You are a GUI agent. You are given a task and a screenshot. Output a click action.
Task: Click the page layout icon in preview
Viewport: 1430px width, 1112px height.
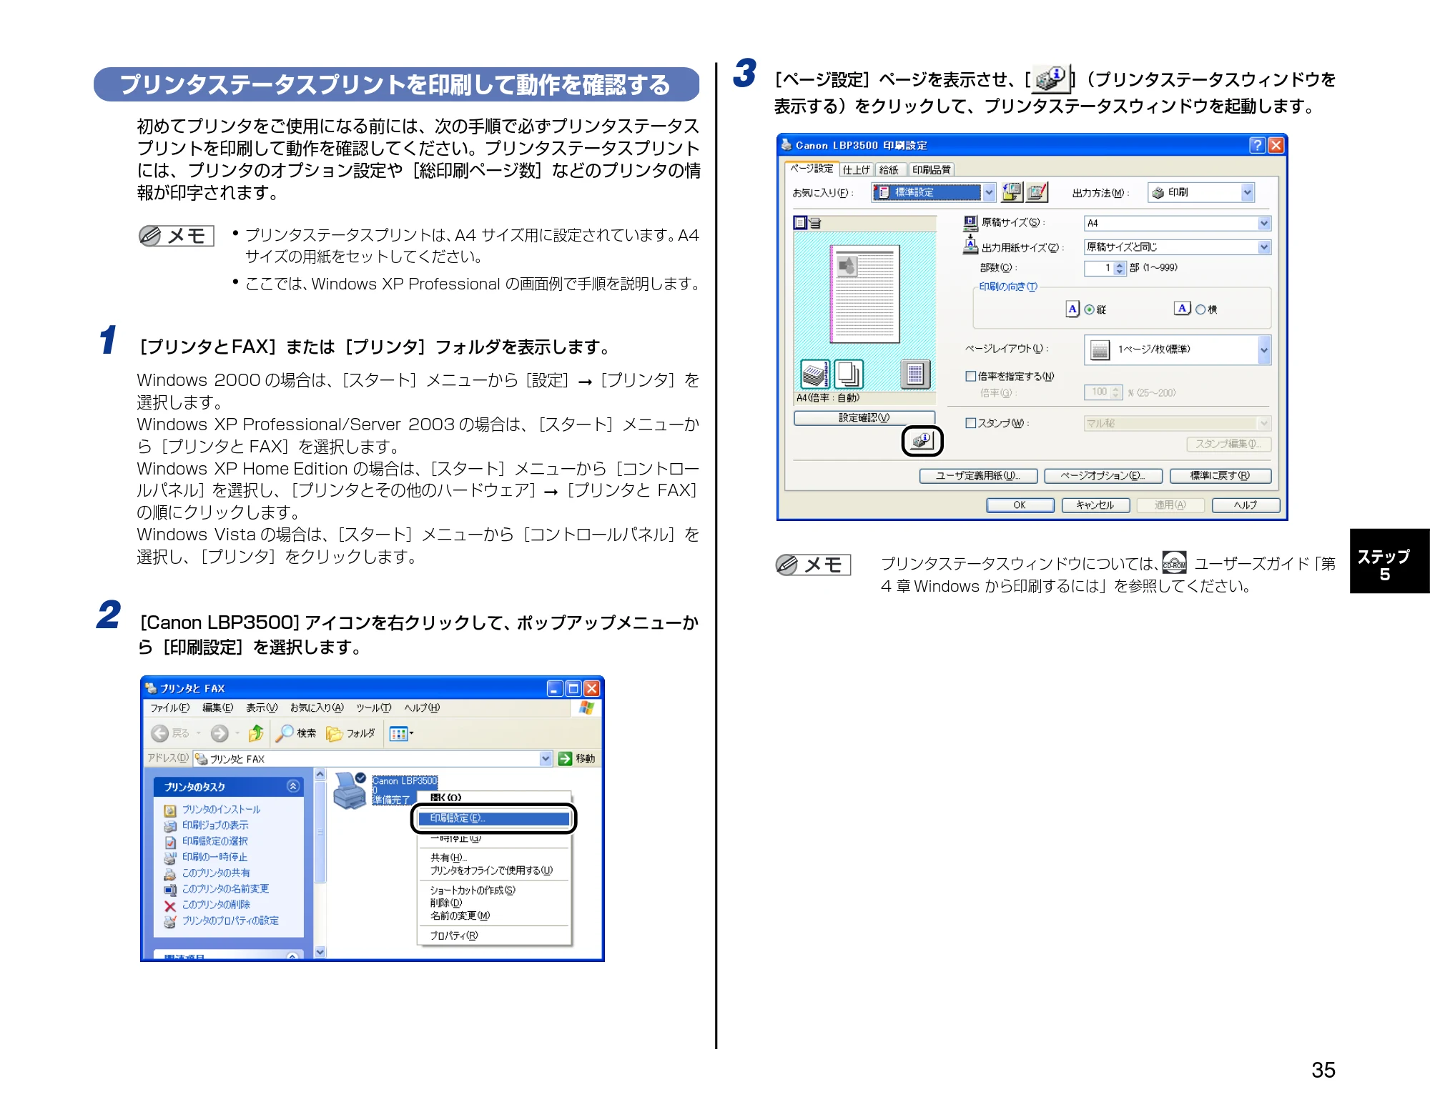tap(915, 374)
